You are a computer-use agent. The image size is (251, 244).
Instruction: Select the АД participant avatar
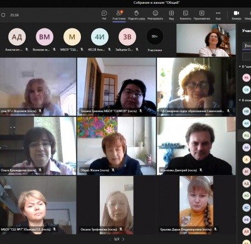click(17, 37)
